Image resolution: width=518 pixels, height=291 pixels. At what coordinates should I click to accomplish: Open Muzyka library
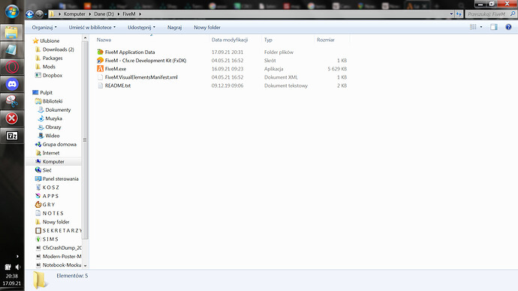pos(53,118)
